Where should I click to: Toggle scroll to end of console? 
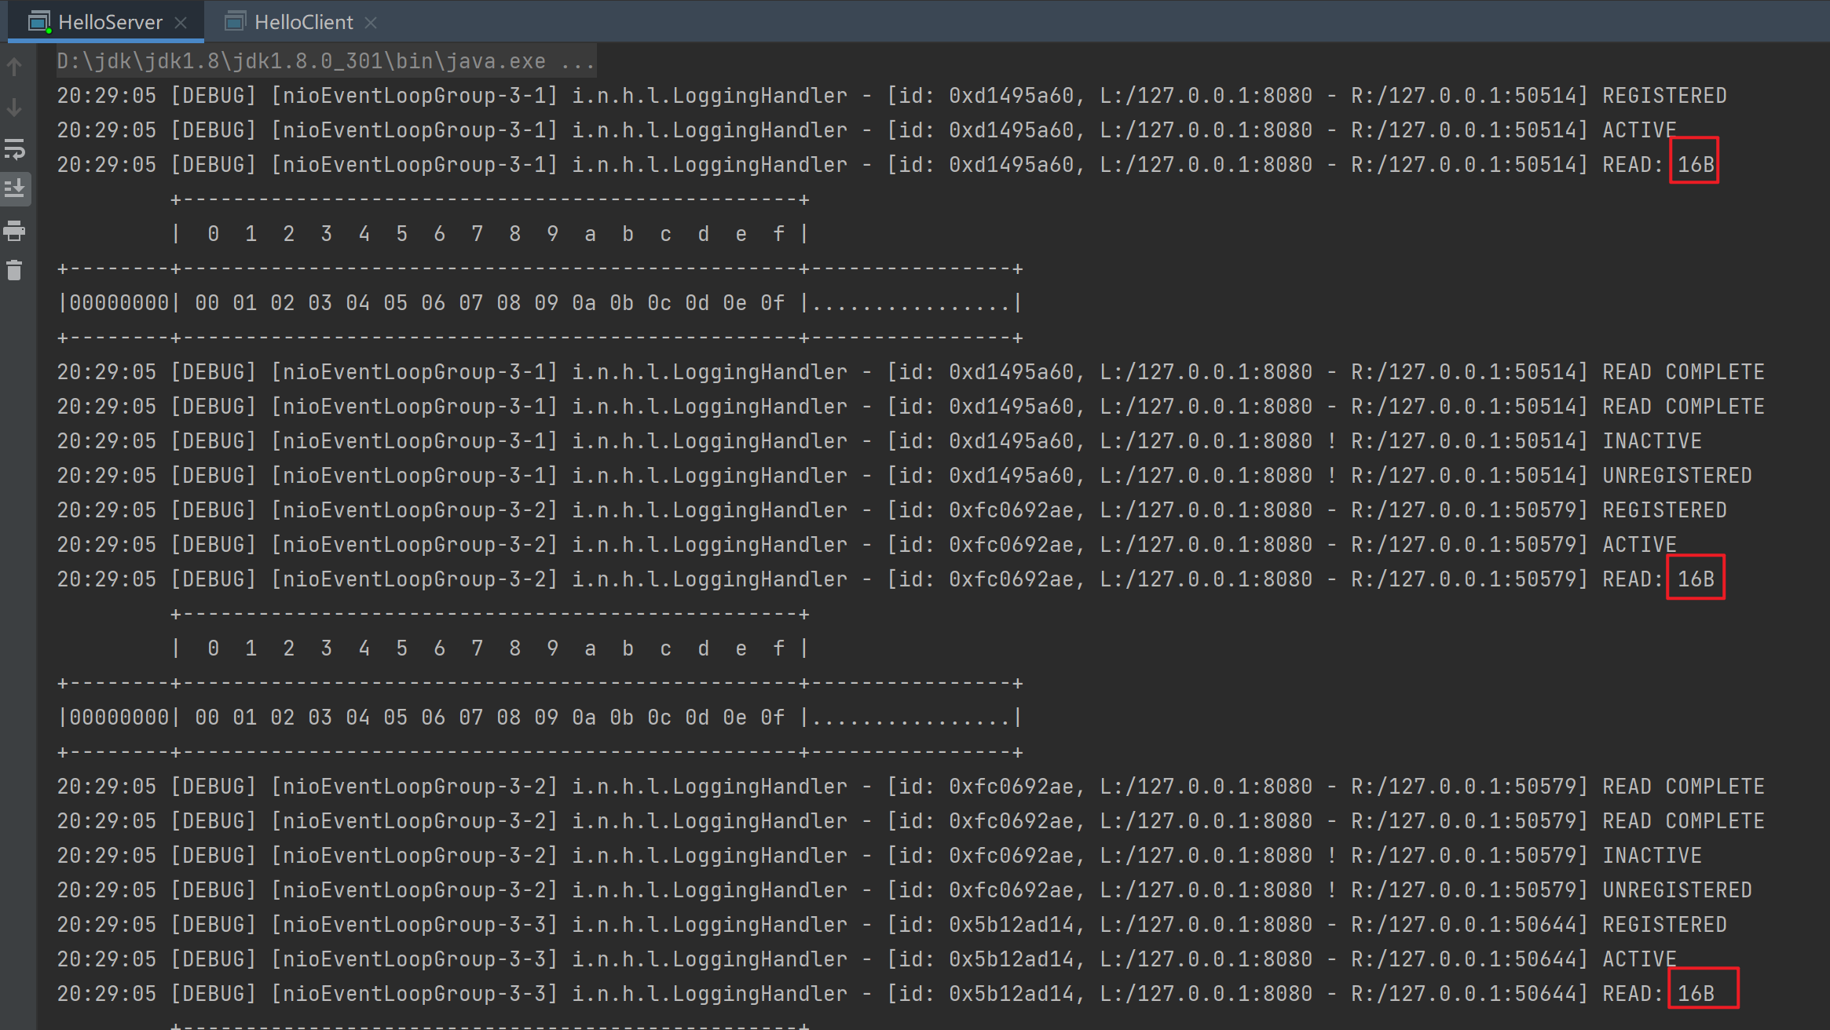14,189
